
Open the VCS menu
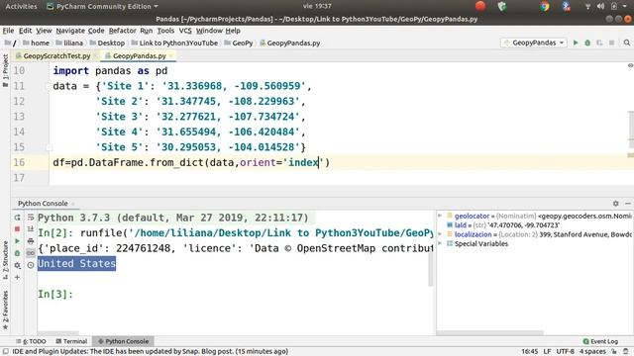(x=185, y=31)
